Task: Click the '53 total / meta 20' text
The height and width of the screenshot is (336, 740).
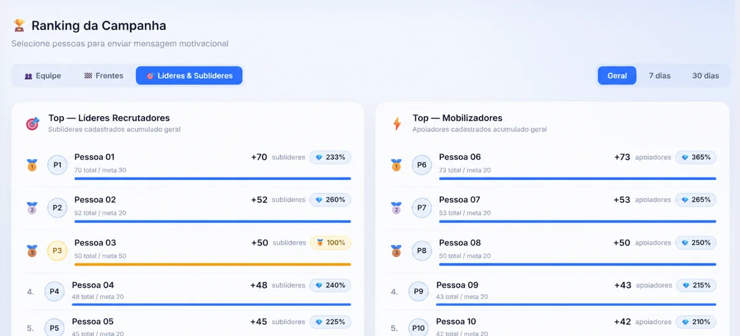Action: (465, 213)
